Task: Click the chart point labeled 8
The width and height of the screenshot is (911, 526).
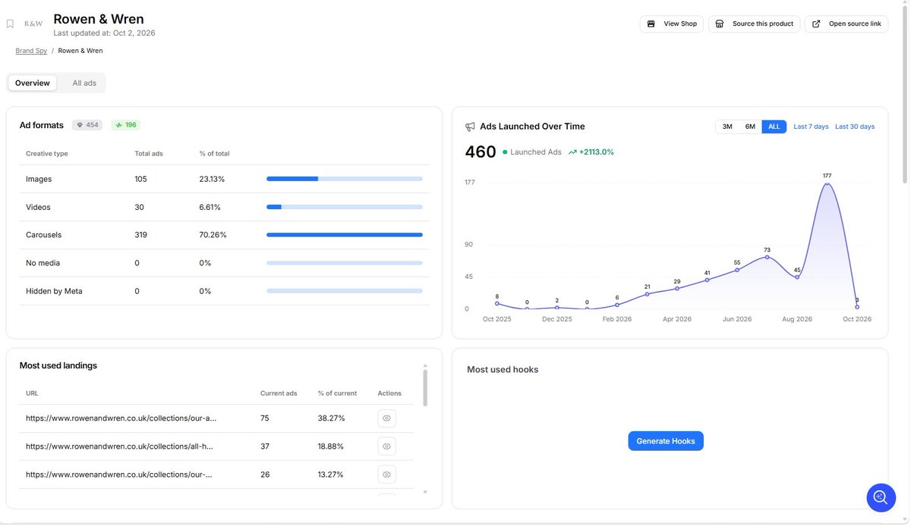Action: 497,303
